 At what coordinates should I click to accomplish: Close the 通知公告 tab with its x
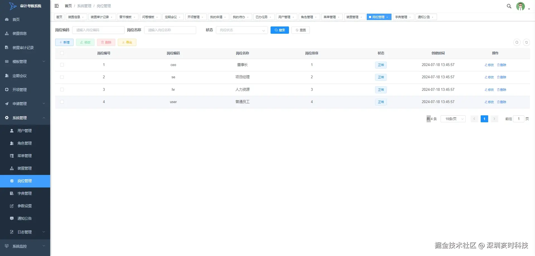pyautogui.click(x=432, y=17)
